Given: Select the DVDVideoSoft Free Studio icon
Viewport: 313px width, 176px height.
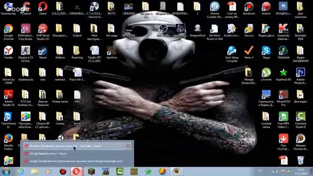Looking at the screenshot, I should coord(25,31).
